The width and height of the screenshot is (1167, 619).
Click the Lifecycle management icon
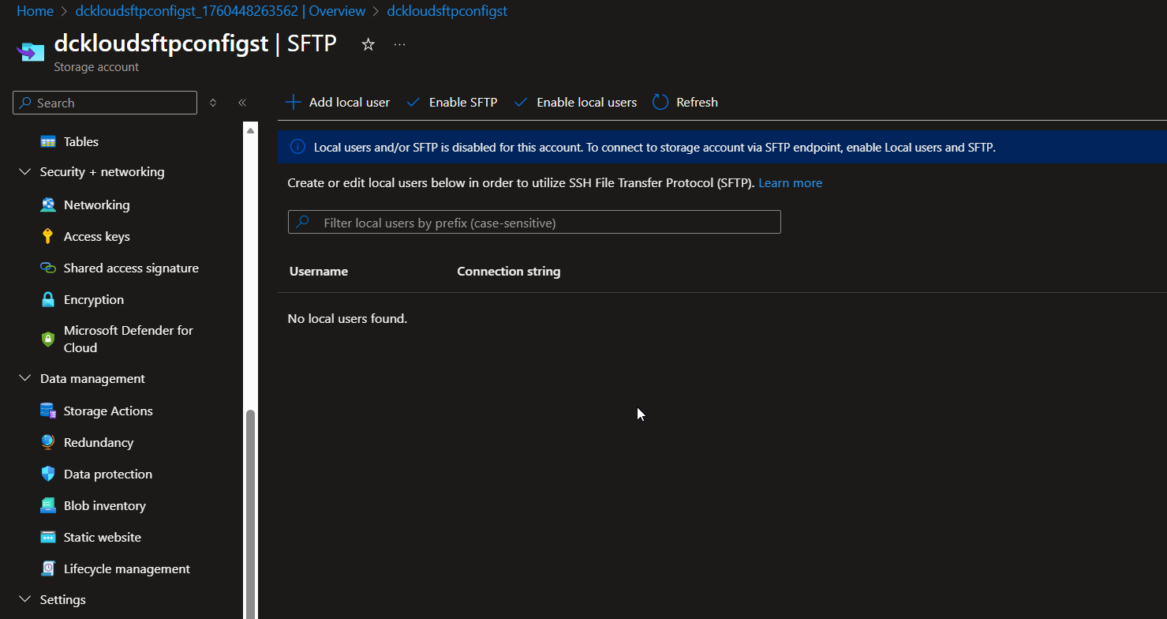tap(48, 569)
